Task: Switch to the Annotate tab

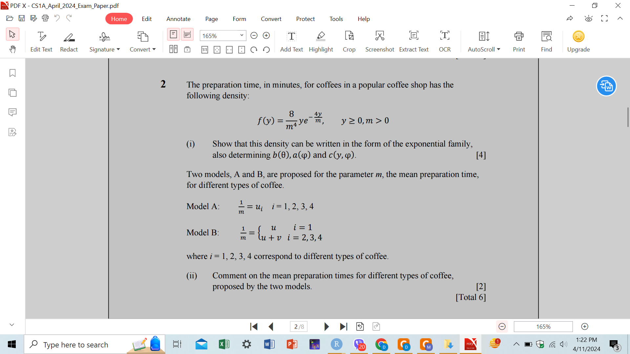Action: point(178,19)
